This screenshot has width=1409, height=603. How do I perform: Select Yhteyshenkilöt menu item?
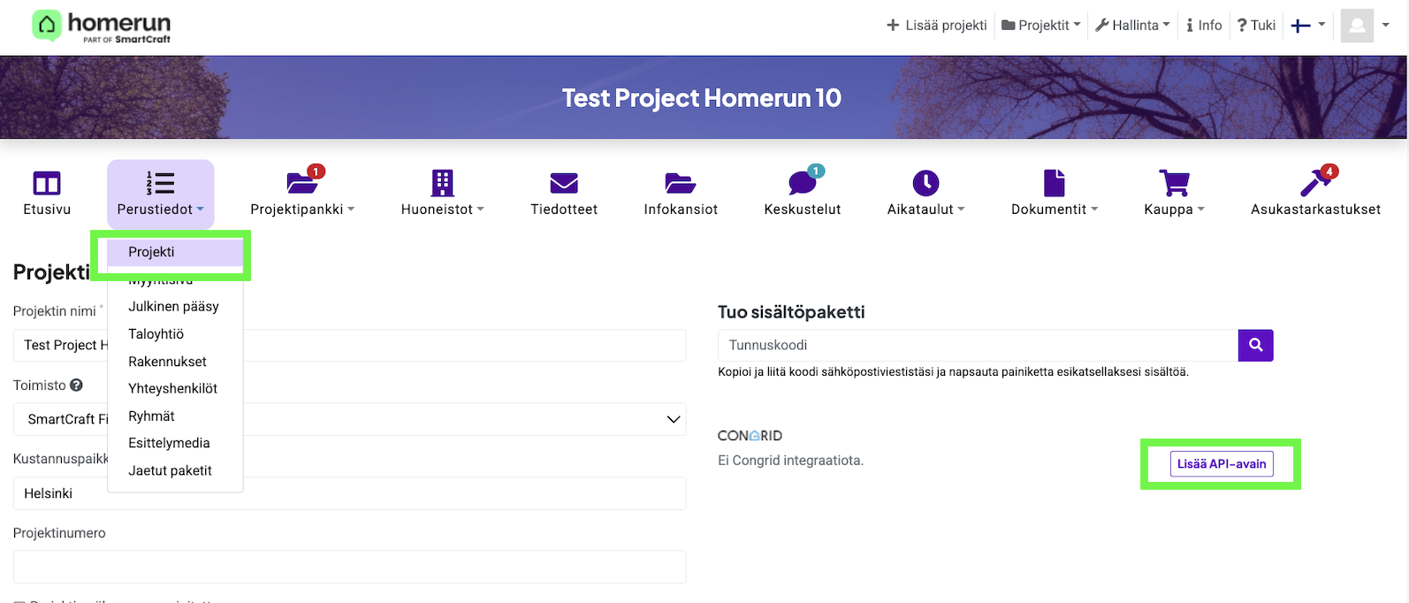172,389
